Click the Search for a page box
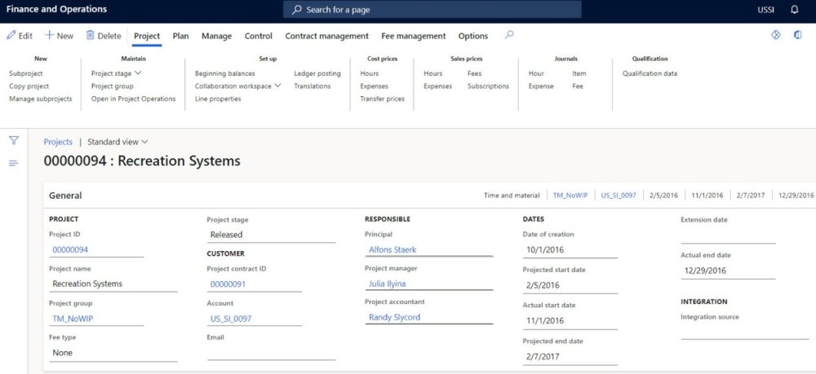The image size is (816, 374). coord(432,9)
